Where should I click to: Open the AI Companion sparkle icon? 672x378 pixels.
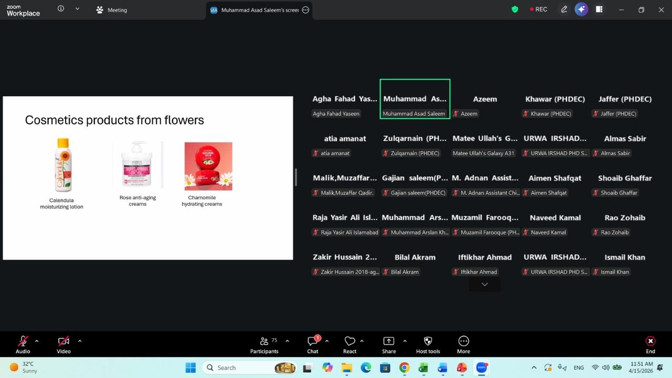(581, 9)
